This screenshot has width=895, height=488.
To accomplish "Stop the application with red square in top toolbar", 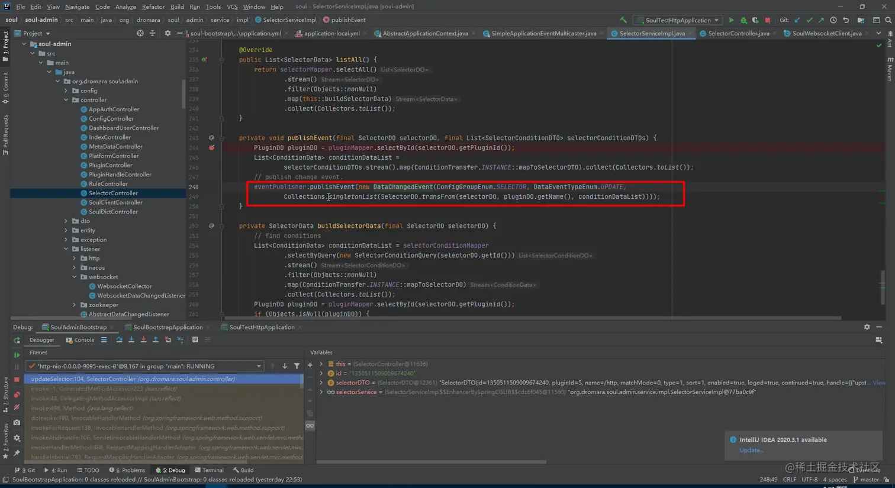I will tap(768, 20).
